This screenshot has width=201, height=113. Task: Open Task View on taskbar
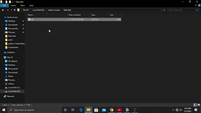tap(73, 110)
